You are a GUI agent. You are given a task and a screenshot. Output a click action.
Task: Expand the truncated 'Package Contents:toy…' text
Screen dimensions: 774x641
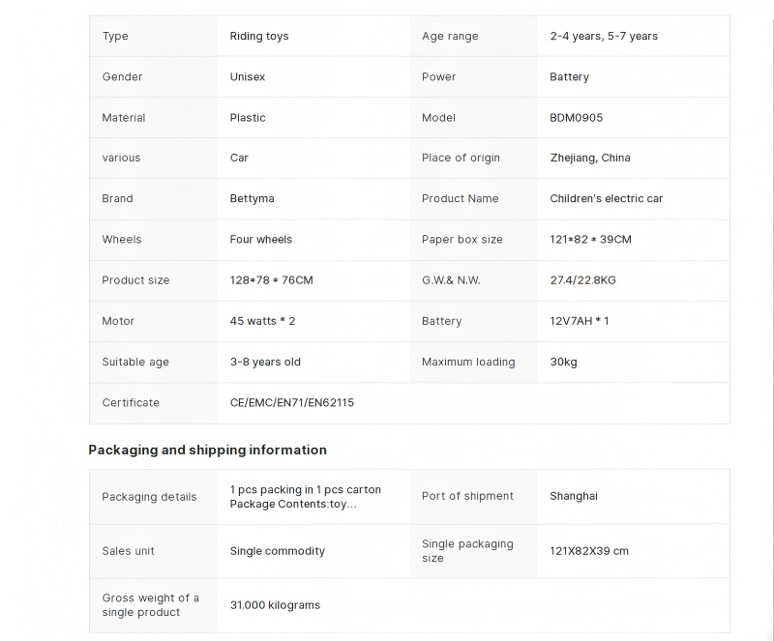(x=293, y=504)
